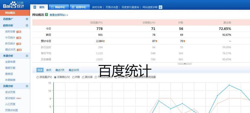Click the blue data point at value 7

[x=183, y=103]
